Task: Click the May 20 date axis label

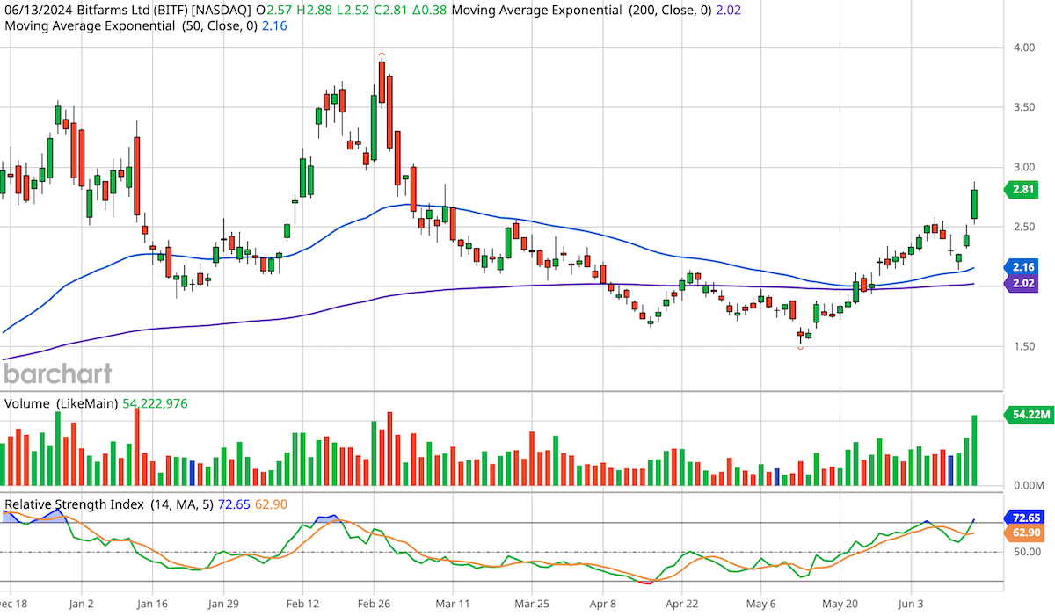Action: coord(840,605)
